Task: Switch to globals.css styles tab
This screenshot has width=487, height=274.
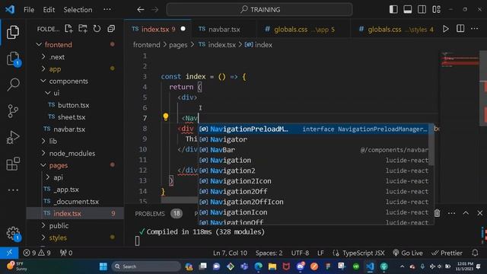Action: click(x=396, y=29)
